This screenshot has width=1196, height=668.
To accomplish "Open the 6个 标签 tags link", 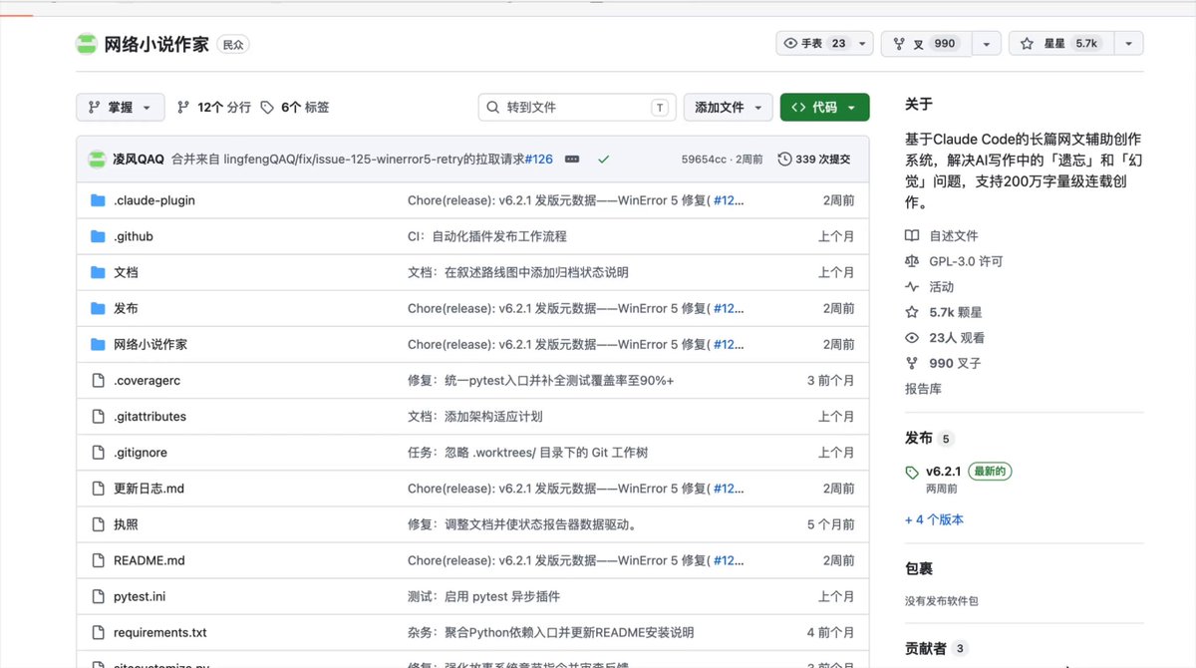I will 295,107.
